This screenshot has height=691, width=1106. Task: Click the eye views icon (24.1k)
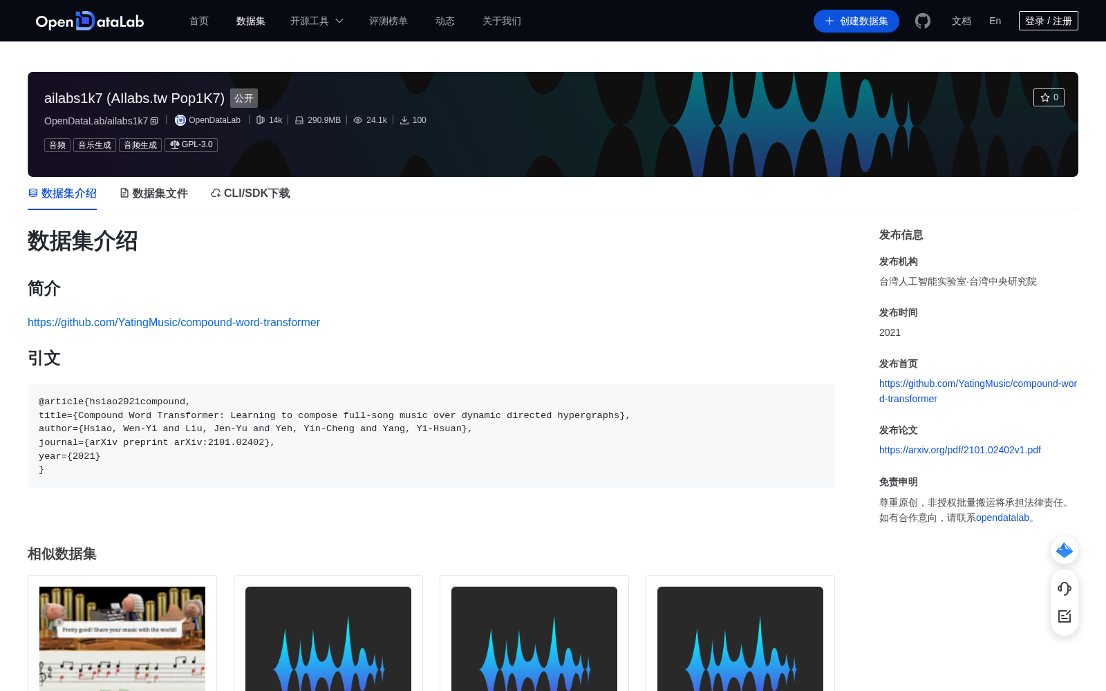tap(358, 120)
